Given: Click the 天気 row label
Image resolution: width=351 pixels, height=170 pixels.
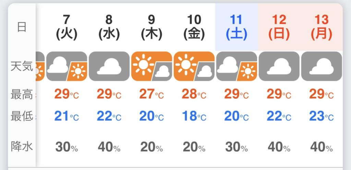Looking at the screenshot, I should 22,66.
